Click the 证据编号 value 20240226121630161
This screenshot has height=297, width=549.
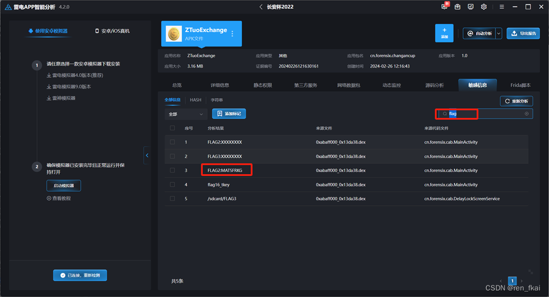pos(299,66)
